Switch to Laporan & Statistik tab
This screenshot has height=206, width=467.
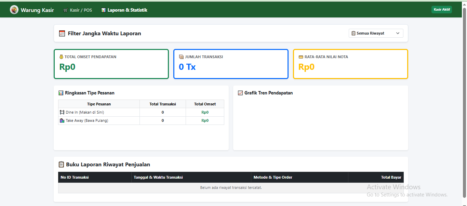124,10
